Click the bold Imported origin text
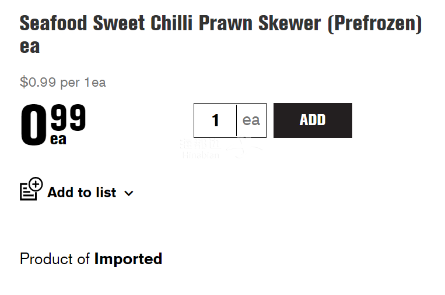 (x=128, y=259)
